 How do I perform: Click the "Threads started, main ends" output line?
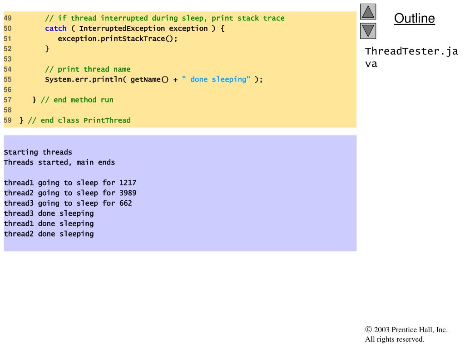pyautogui.click(x=59, y=162)
